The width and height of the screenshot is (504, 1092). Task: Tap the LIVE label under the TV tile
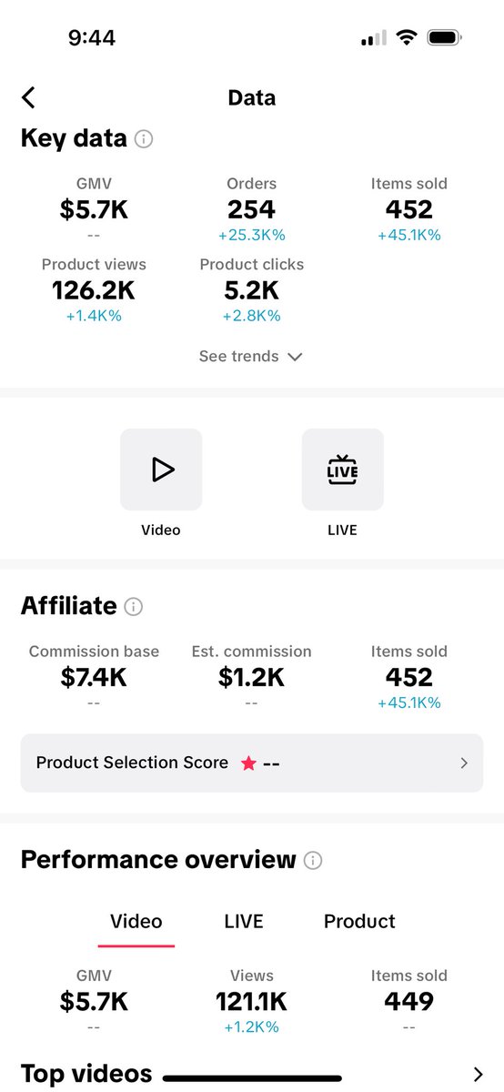(x=343, y=531)
